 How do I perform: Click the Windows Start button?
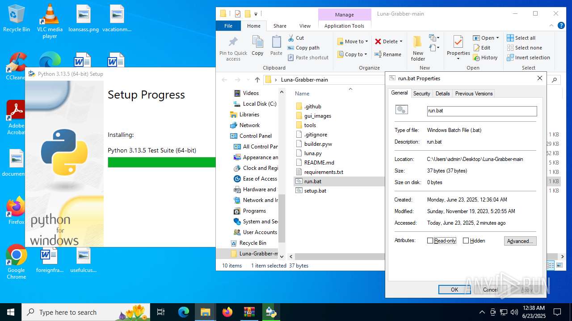[x=11, y=312]
